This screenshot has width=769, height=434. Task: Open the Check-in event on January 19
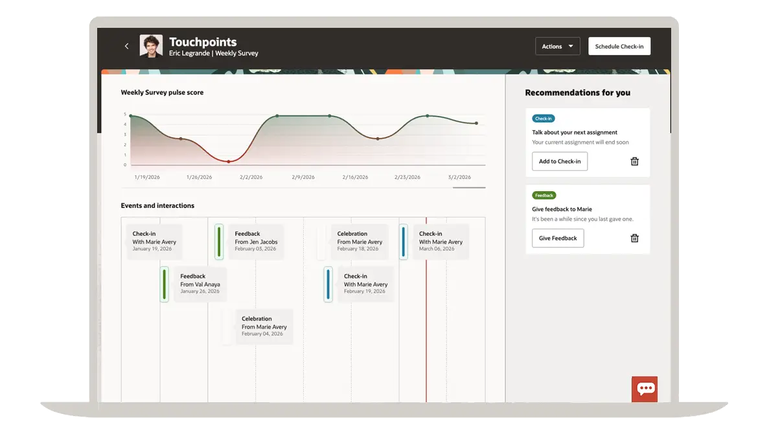154,242
